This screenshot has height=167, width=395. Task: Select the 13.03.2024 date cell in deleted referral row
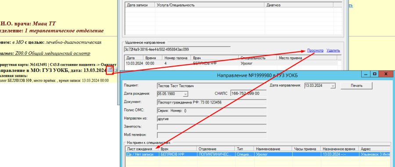tap(134, 64)
